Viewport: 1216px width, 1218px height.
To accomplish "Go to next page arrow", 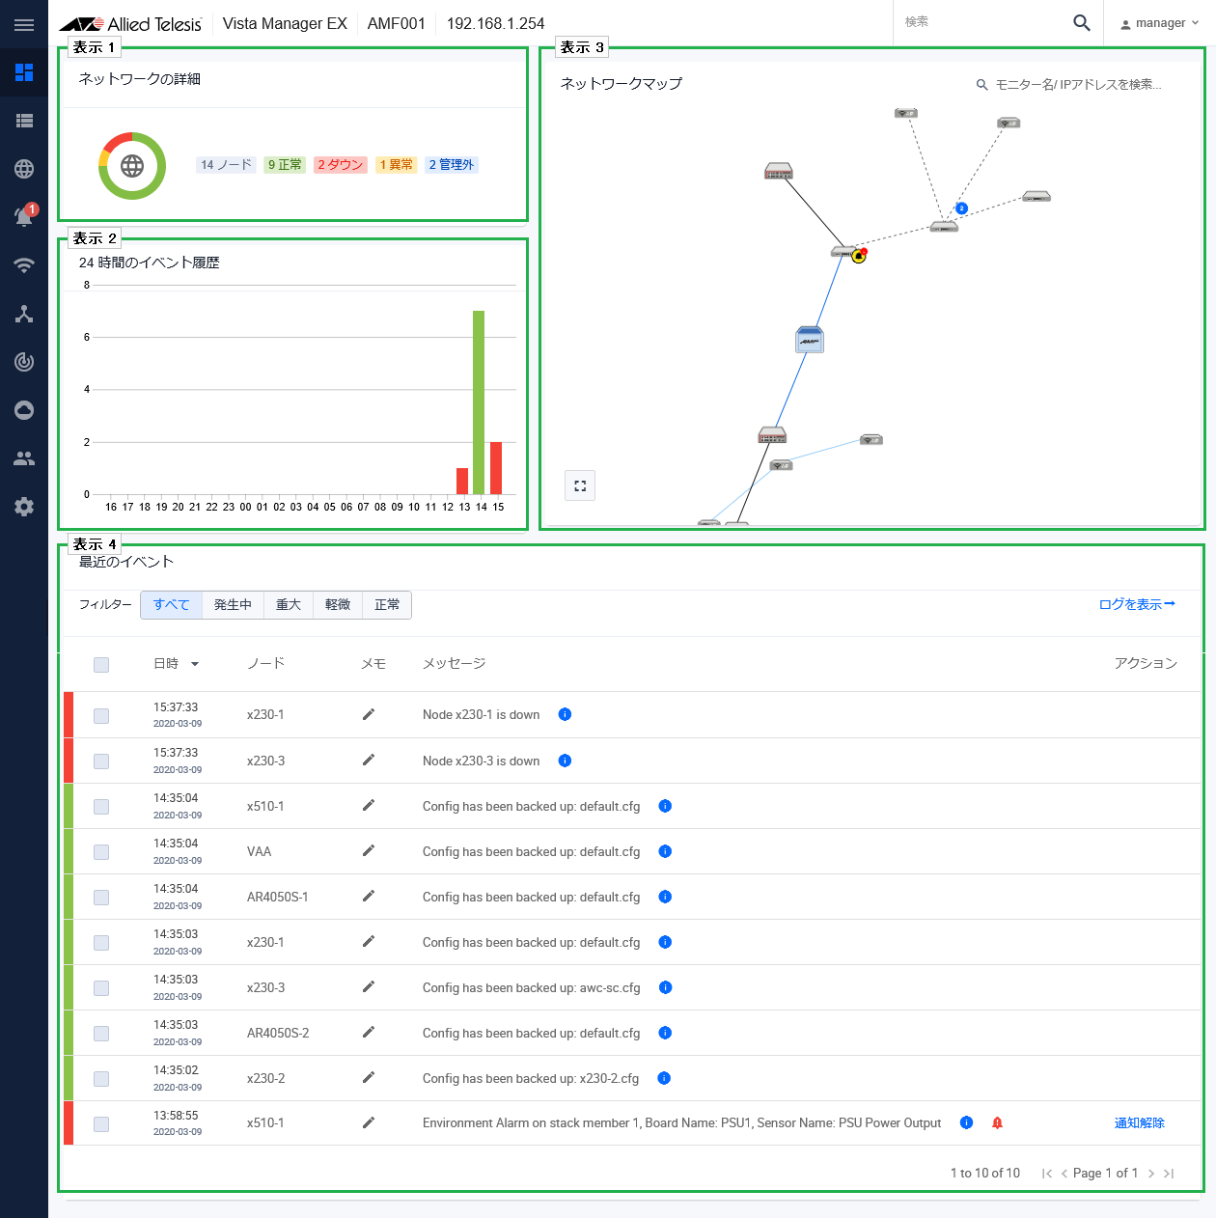I will click(1151, 1174).
